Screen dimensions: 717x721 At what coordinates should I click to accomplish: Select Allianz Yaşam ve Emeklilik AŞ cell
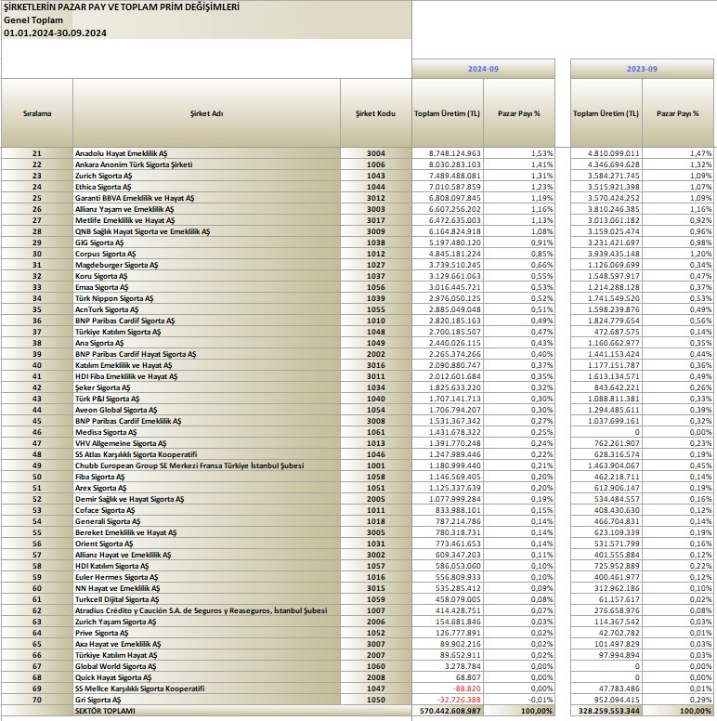(x=206, y=209)
